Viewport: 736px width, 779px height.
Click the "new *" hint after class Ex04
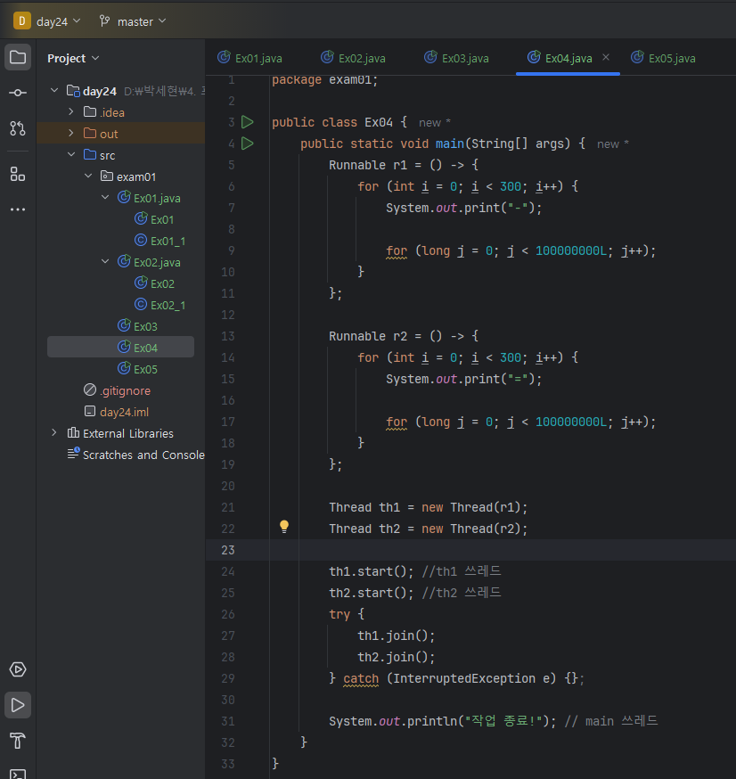click(435, 122)
